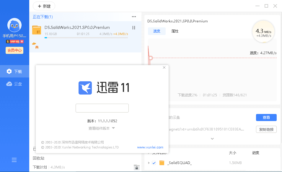Click the user avatar bird icon

(14, 25)
